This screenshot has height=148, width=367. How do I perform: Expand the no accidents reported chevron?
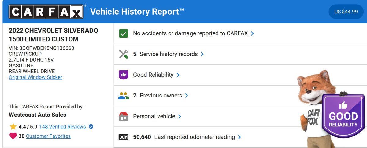pyautogui.click(x=252, y=33)
